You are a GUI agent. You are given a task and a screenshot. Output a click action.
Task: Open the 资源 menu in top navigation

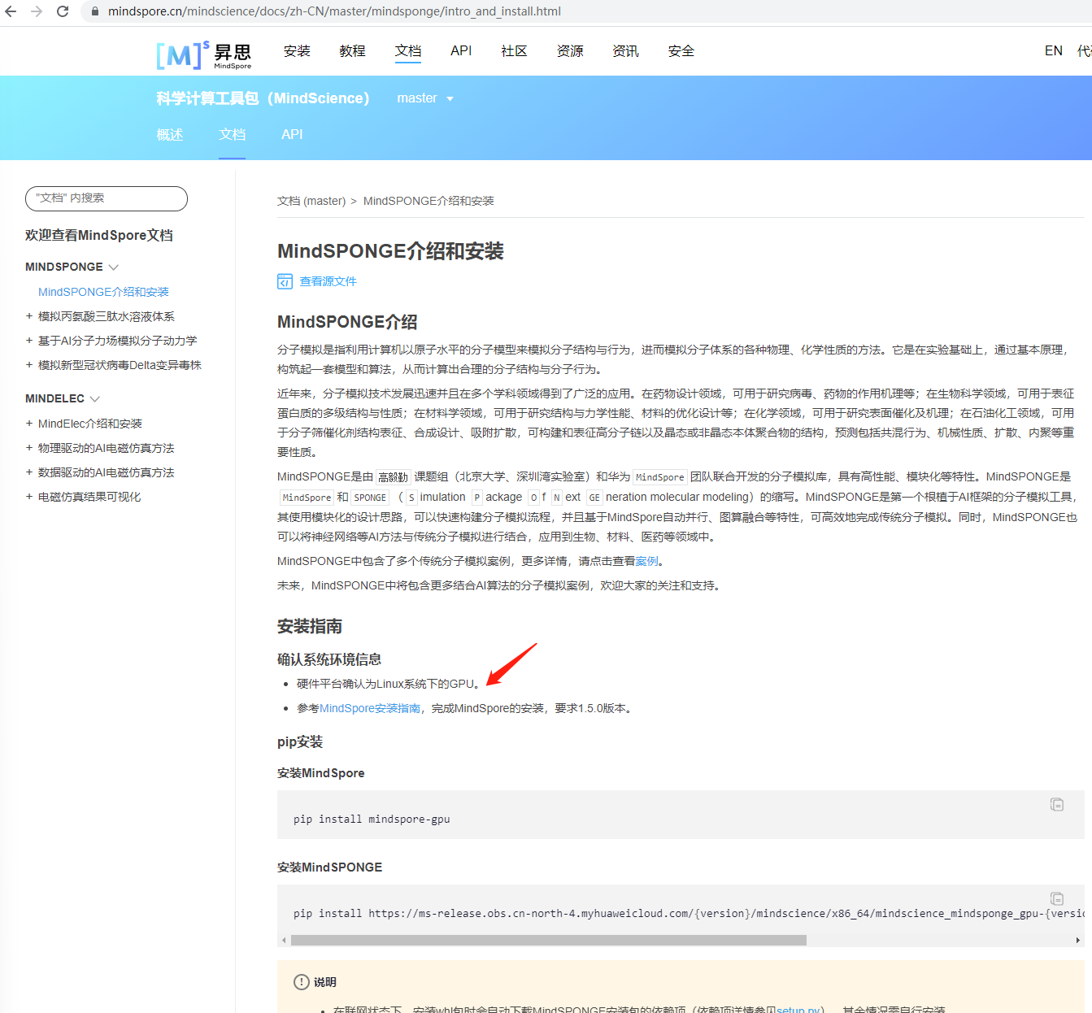(570, 51)
